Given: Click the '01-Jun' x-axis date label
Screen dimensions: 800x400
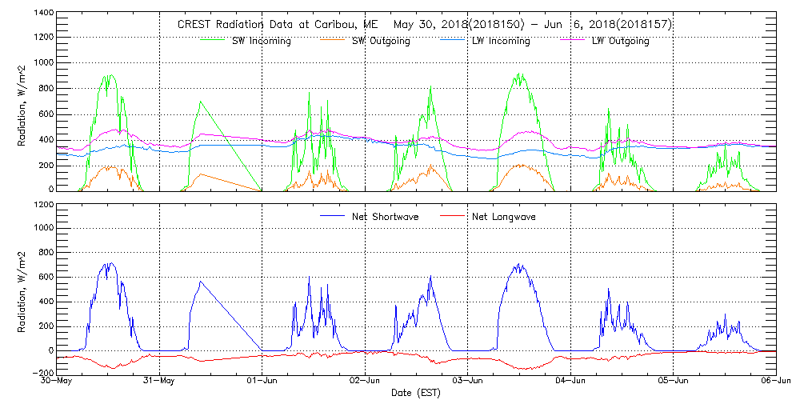Looking at the screenshot, I should click(262, 382).
